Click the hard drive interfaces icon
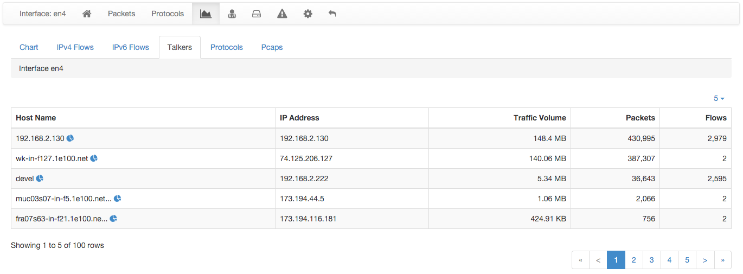743x274 pixels. click(257, 14)
